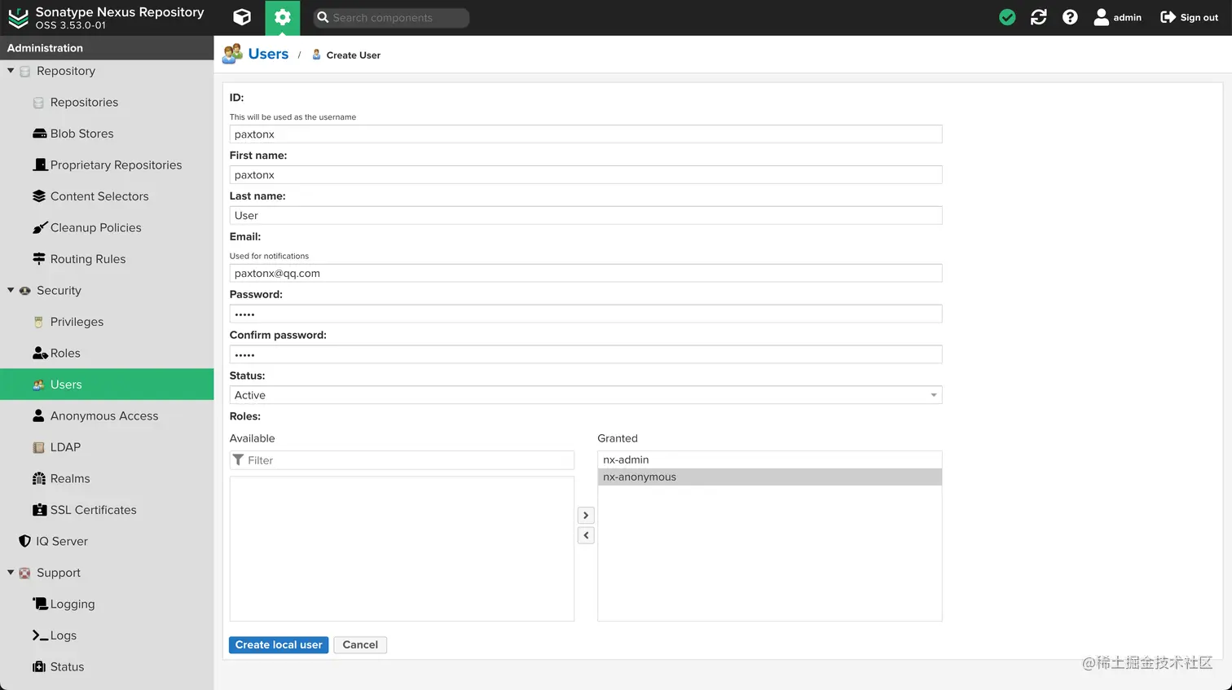Open the Browse cube icon

[x=242, y=17]
